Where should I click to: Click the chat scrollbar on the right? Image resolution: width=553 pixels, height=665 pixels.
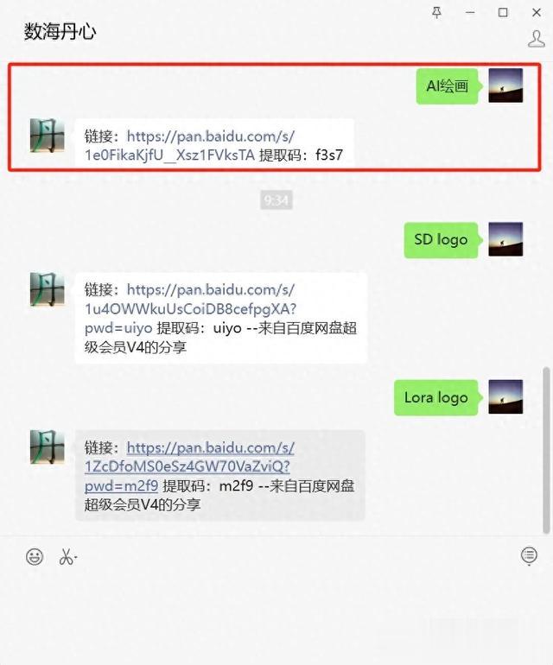546,451
